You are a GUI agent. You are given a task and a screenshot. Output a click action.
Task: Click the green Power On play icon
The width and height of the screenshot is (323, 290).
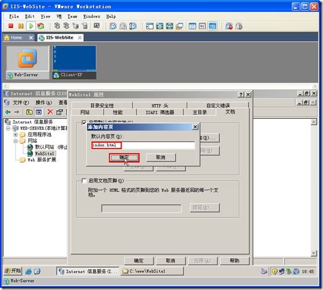[31, 26]
